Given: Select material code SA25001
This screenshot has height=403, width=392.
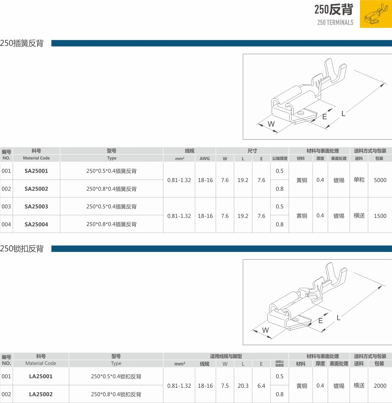Looking at the screenshot, I should (36, 171).
